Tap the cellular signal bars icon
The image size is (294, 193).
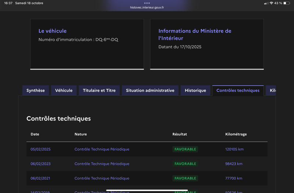[x=266, y=3]
